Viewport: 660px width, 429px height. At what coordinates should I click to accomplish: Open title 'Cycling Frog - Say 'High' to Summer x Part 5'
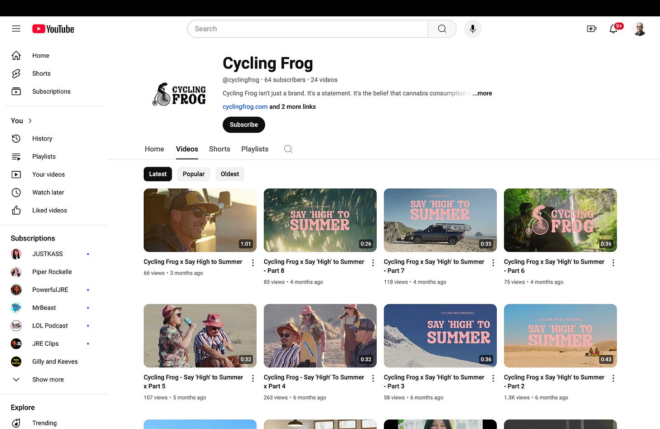pos(194,382)
